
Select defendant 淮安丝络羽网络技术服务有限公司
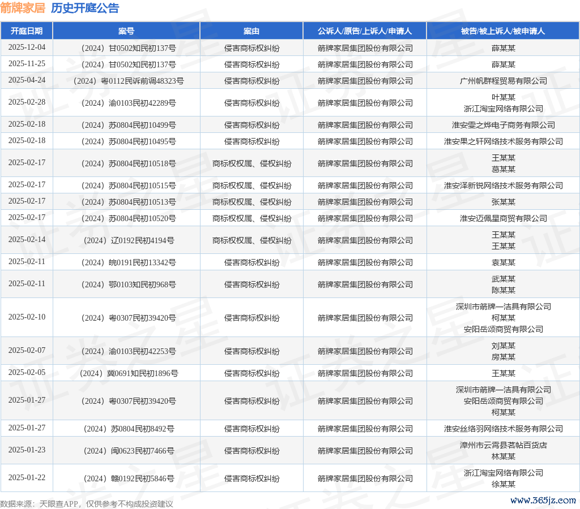tap(503, 429)
